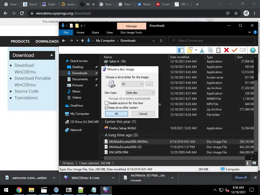Click the clipboard Paste icon in Explorer toolbar

218,50
